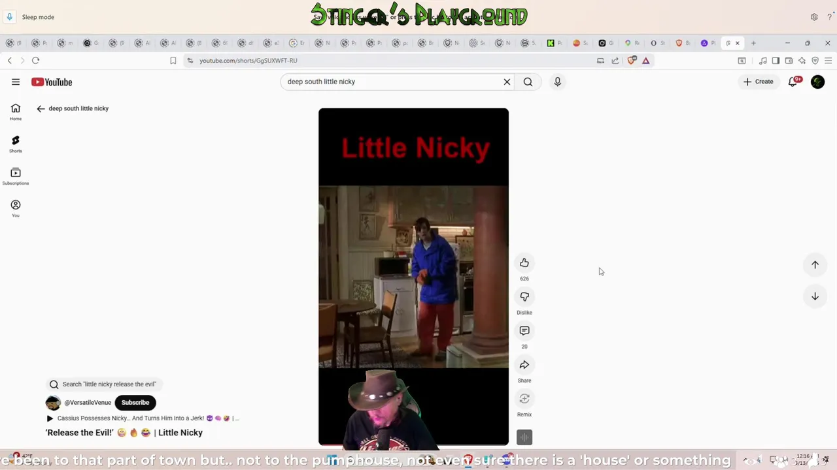Viewport: 837px width, 470px height.
Task: Go to the previous Short with up arrow
Action: click(x=815, y=265)
